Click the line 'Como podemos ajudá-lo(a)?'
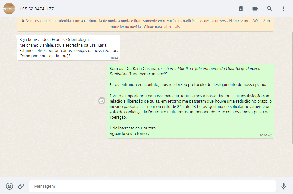293x194 pixels. (x=45, y=56)
